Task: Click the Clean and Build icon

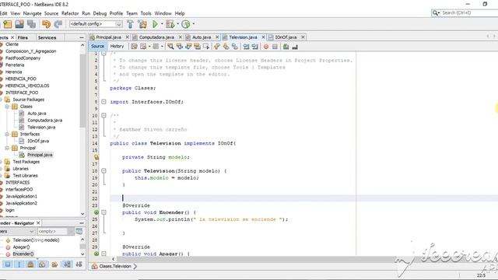Action: pos(142,24)
